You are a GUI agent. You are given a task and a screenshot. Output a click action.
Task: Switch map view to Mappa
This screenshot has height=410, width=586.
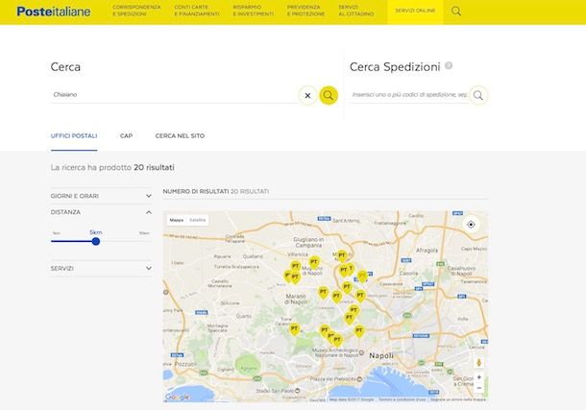click(177, 220)
